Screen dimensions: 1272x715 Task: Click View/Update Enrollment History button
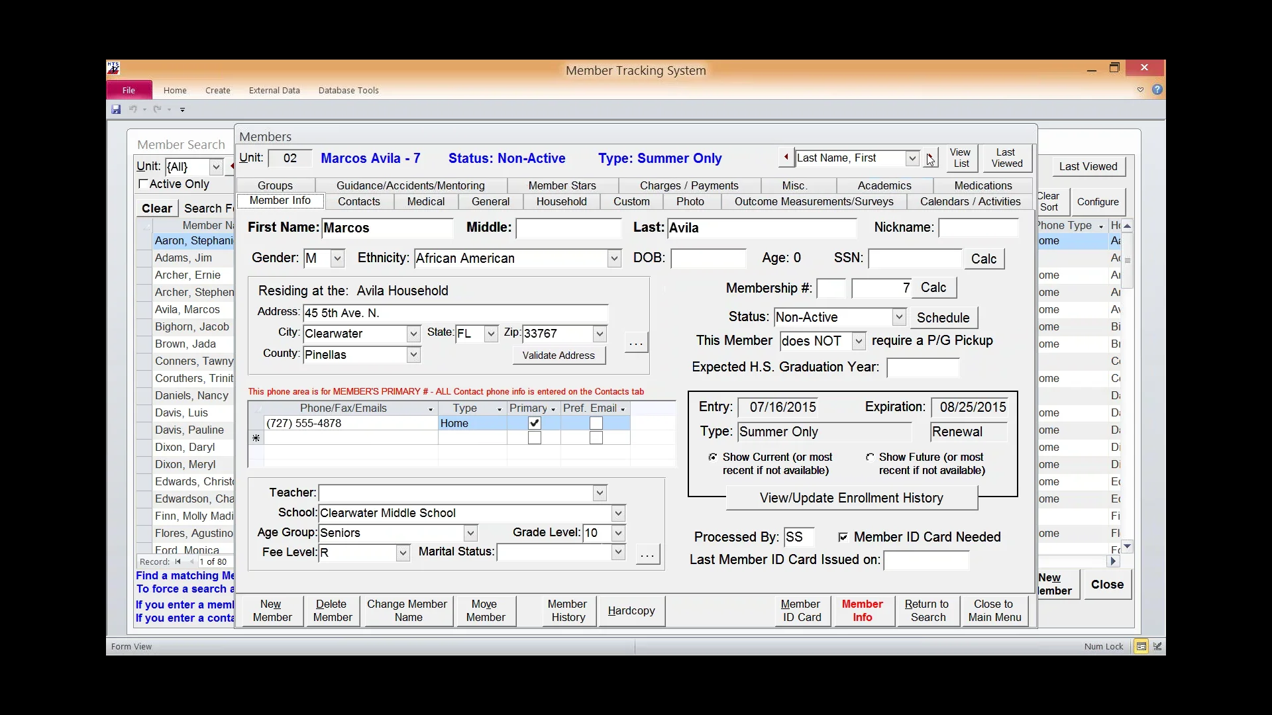coord(851,498)
